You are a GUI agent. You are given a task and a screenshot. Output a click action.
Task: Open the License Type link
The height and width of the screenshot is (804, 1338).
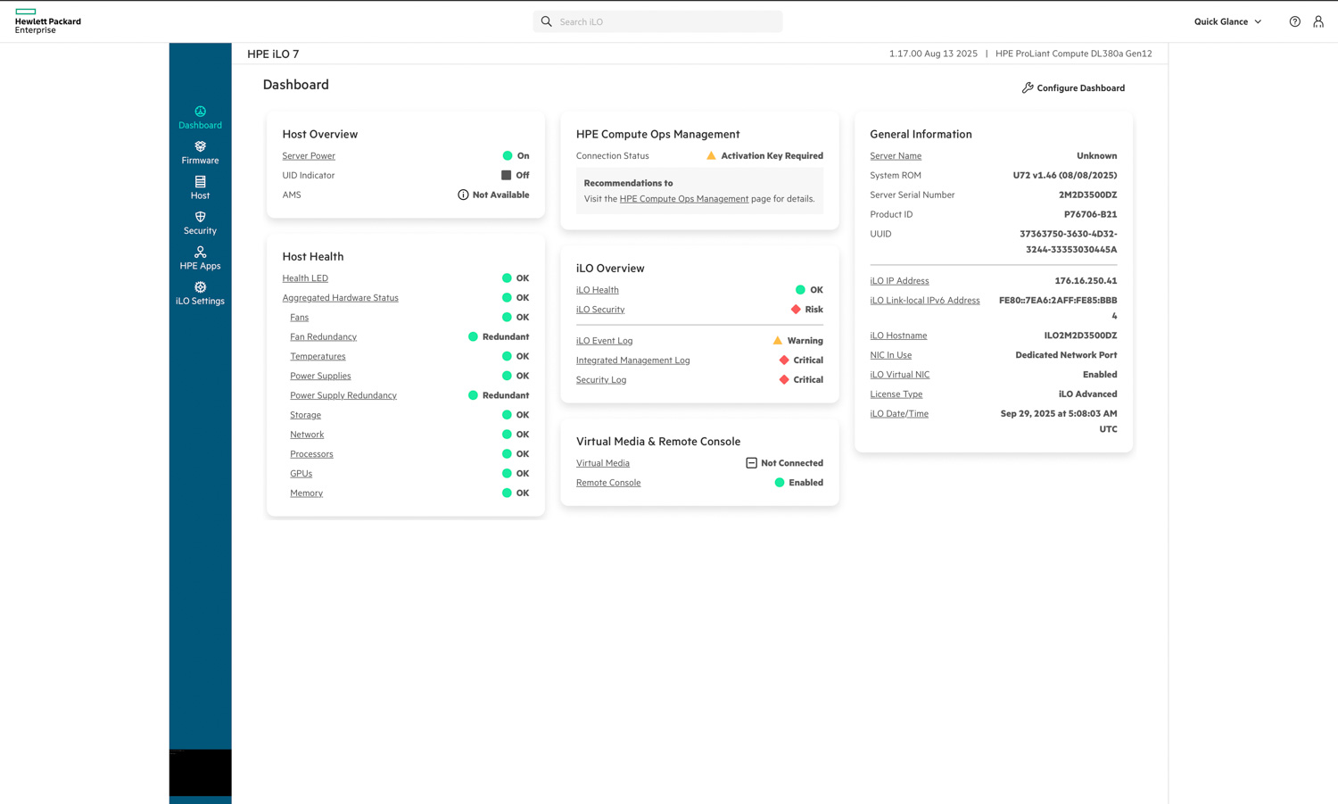tap(896, 394)
